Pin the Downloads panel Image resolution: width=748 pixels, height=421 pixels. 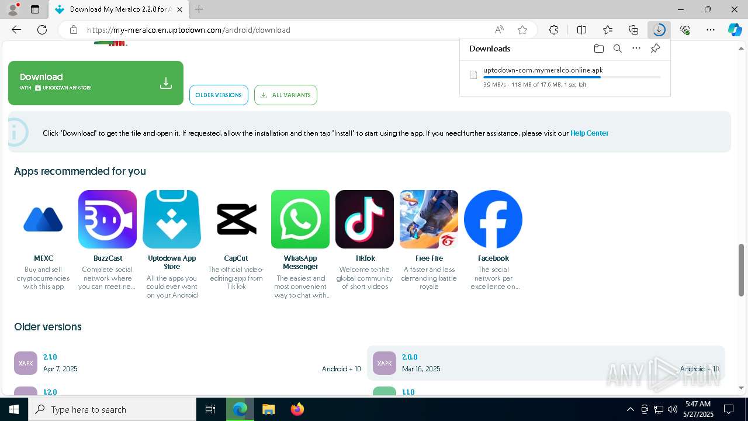pyautogui.click(x=655, y=49)
